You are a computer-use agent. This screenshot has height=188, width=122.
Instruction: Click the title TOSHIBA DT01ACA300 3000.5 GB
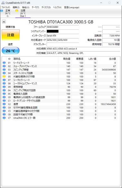coord(61,22)
